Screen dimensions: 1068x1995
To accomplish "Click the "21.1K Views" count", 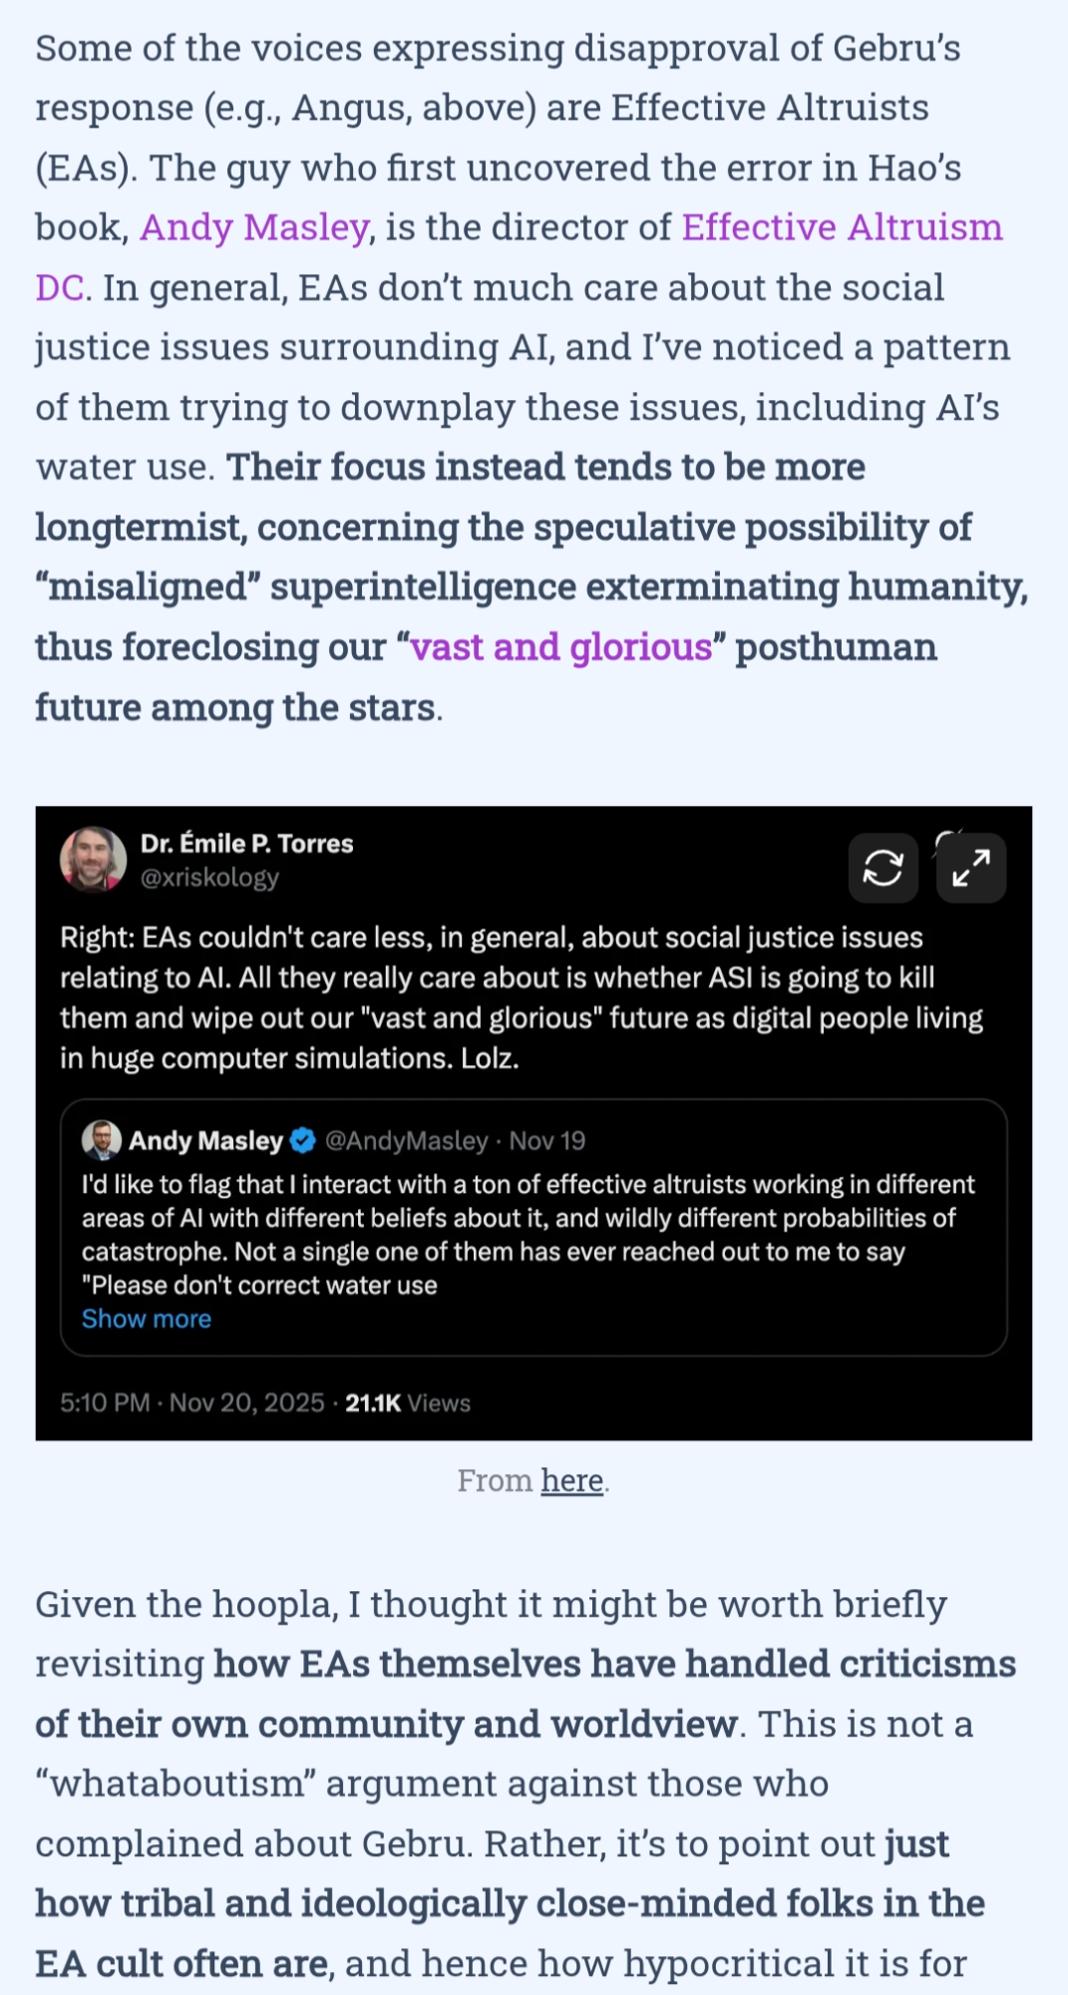I will [x=408, y=1402].
